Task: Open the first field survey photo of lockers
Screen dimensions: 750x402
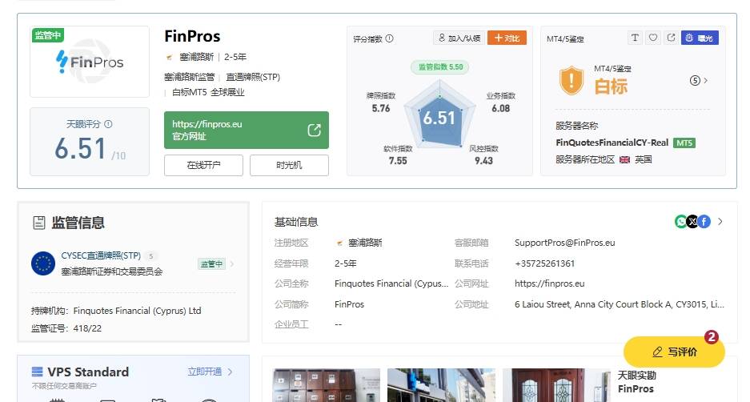Action: pos(327,385)
